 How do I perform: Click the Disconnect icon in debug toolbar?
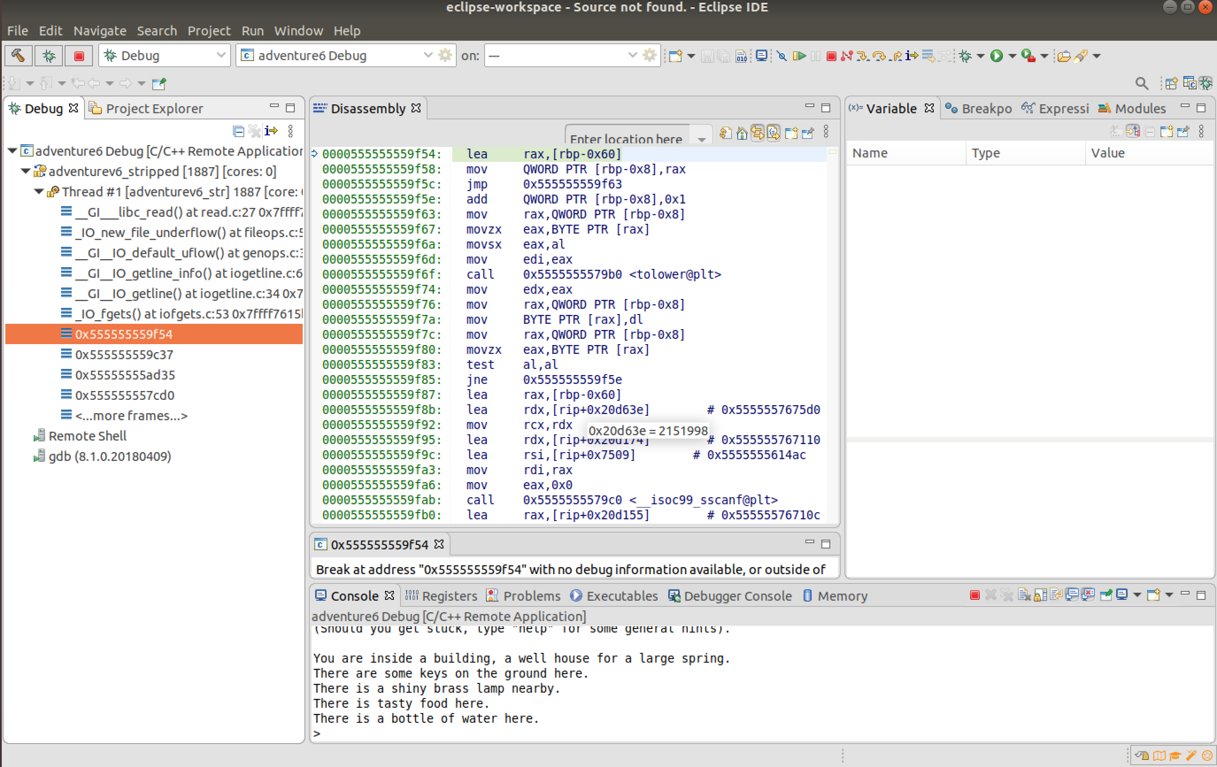coord(847,56)
